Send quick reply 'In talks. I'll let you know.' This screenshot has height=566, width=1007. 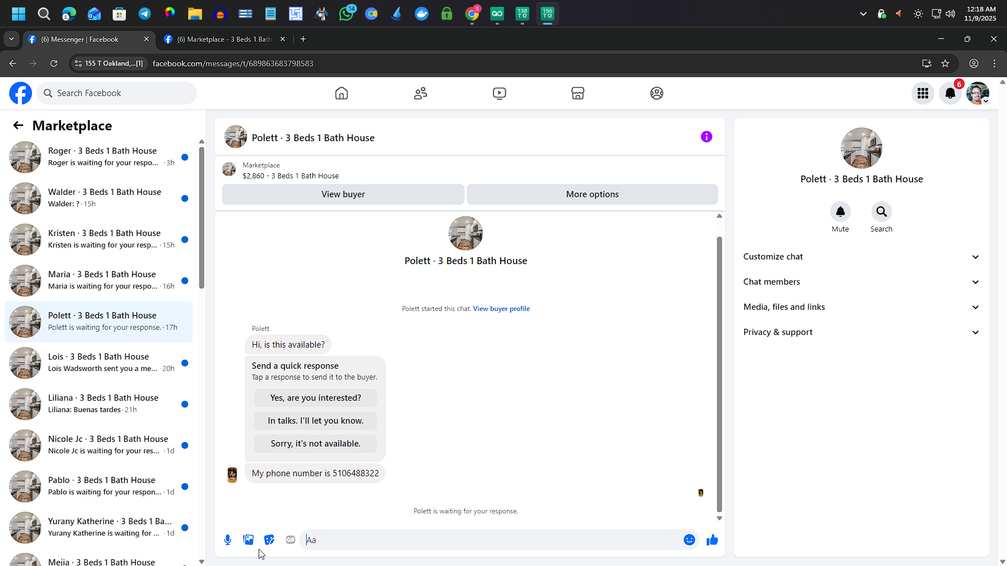pos(315,421)
